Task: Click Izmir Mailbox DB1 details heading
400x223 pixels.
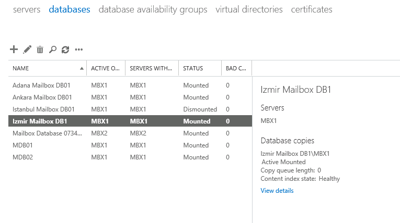Action: coord(295,90)
